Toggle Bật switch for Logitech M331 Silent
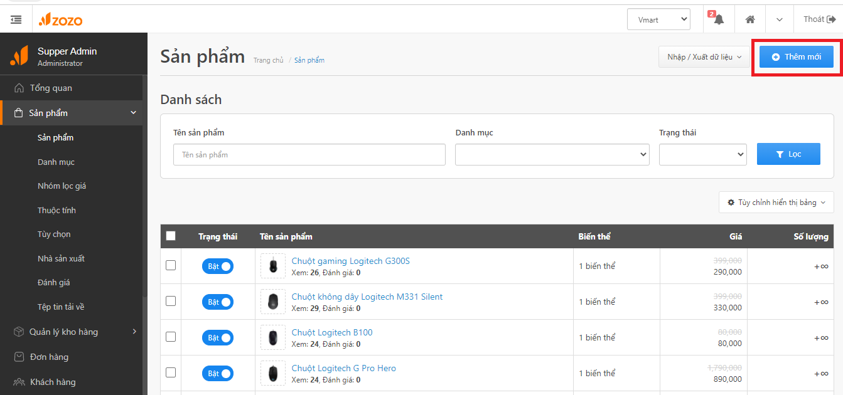 (x=218, y=302)
